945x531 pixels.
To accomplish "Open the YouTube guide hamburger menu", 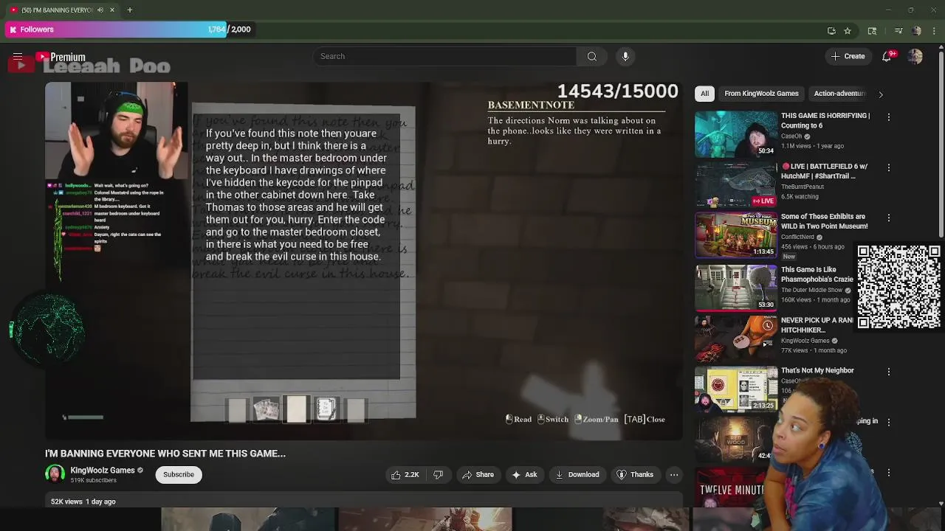I will (x=18, y=57).
